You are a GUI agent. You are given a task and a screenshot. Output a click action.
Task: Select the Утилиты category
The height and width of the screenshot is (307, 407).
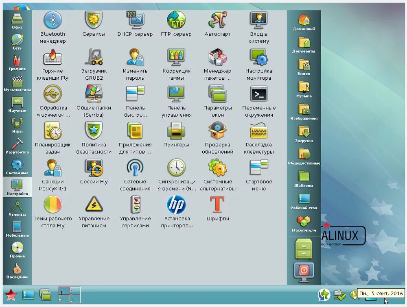click(x=17, y=209)
